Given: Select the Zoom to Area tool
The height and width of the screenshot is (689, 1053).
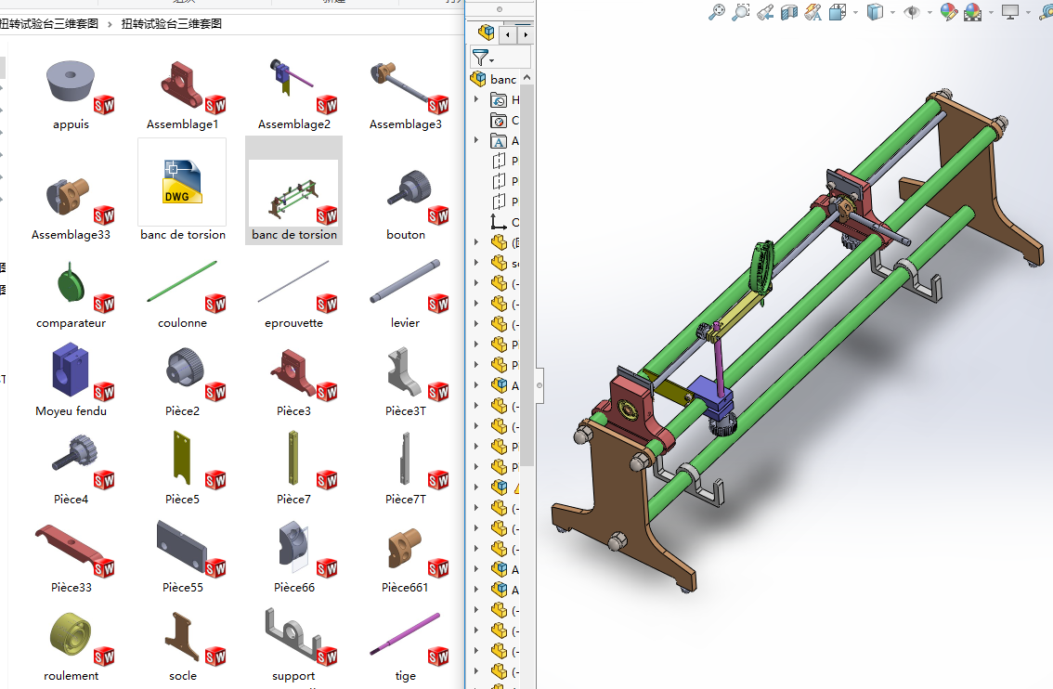Looking at the screenshot, I should point(740,12).
